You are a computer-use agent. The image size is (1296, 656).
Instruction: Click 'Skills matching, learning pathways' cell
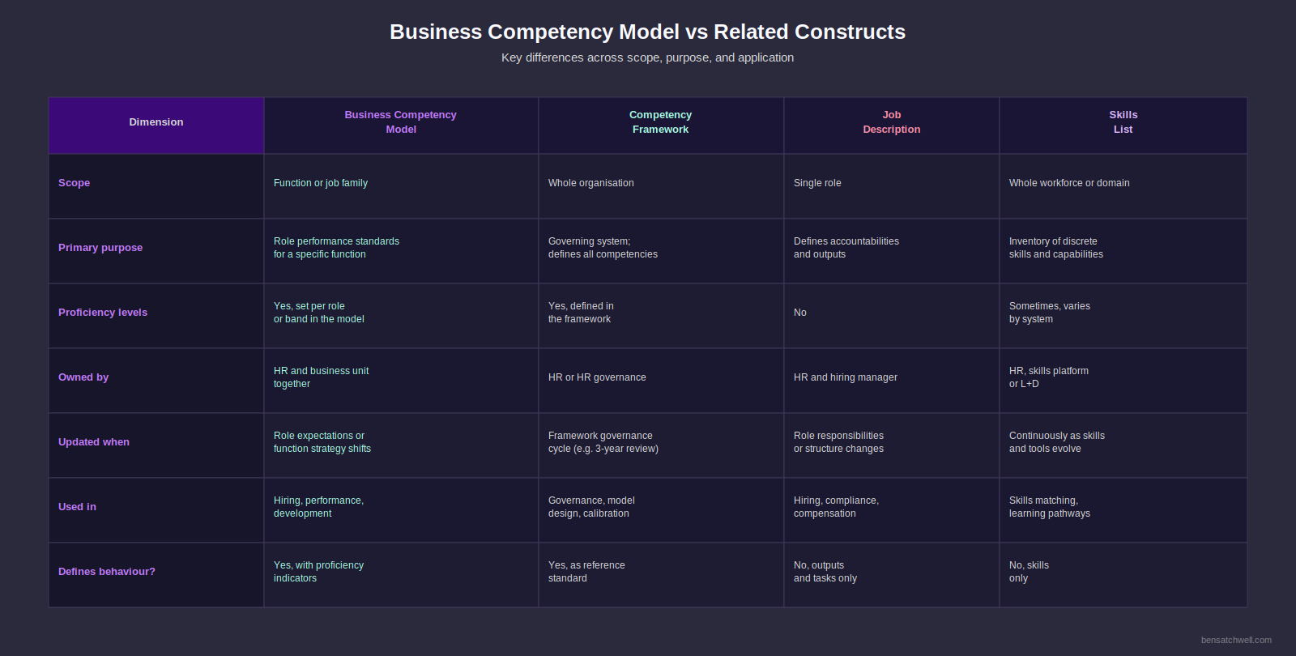pos(1123,510)
